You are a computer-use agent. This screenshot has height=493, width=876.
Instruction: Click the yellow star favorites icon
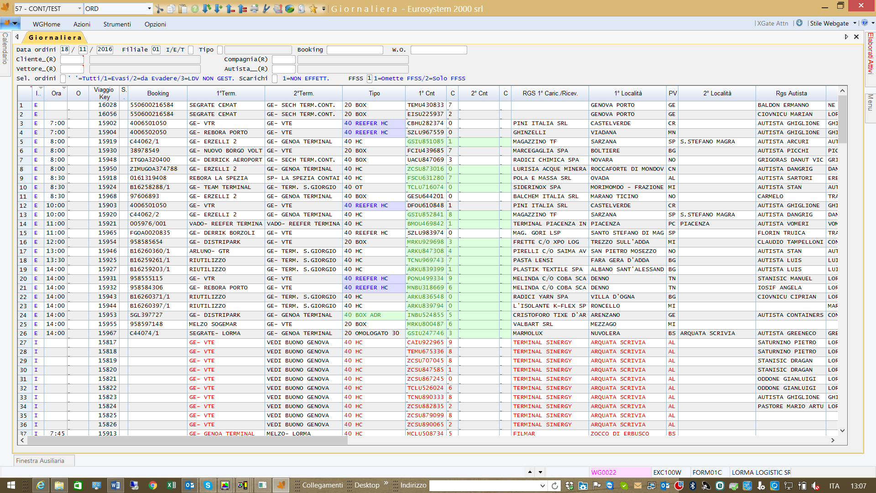313,9
